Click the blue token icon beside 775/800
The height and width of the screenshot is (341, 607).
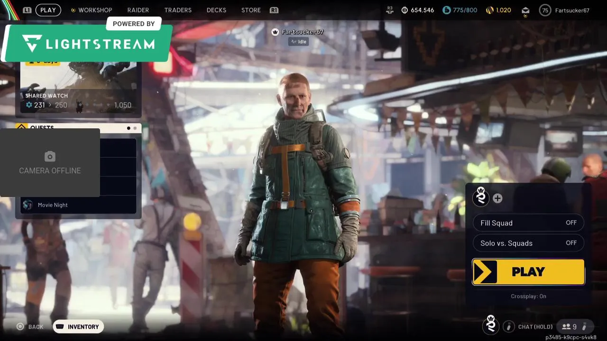coord(446,10)
